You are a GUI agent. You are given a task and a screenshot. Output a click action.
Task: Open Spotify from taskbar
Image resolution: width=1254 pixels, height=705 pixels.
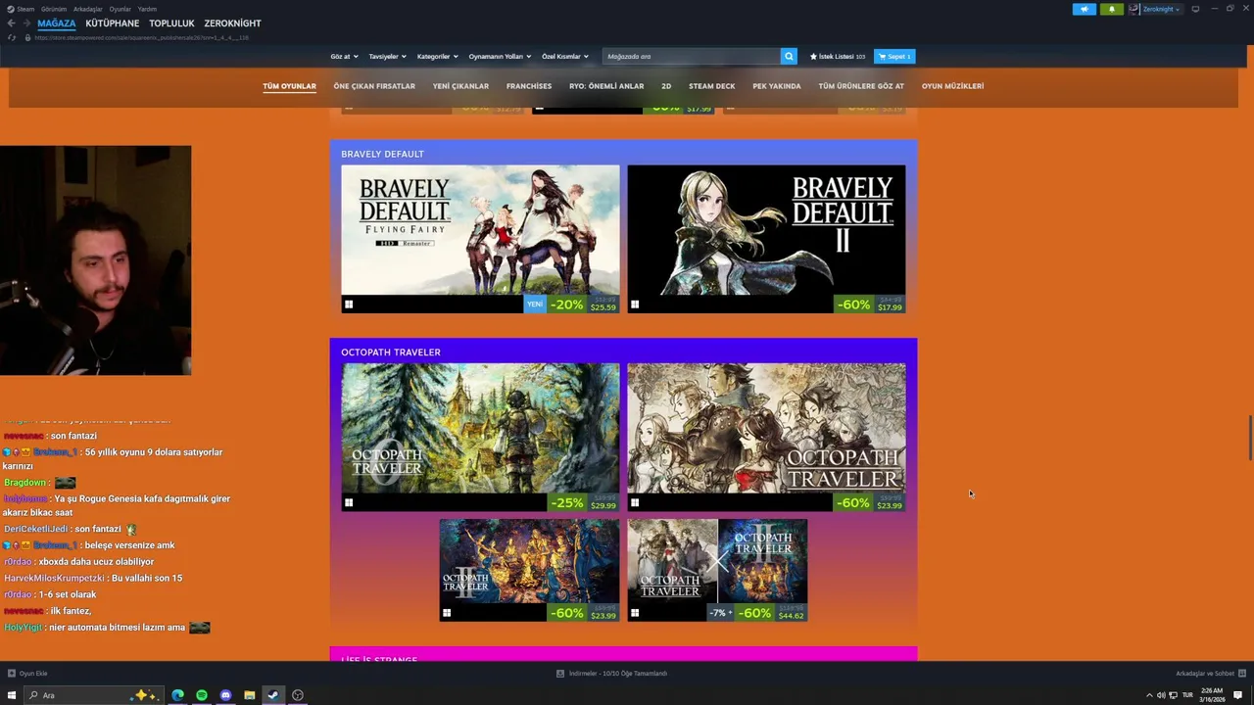202,695
